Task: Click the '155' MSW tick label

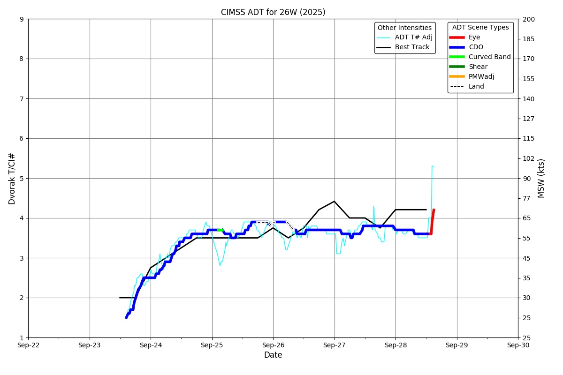Action: (x=528, y=79)
